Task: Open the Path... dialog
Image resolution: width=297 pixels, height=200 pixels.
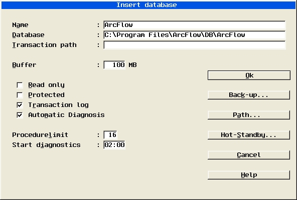Action: click(x=249, y=115)
